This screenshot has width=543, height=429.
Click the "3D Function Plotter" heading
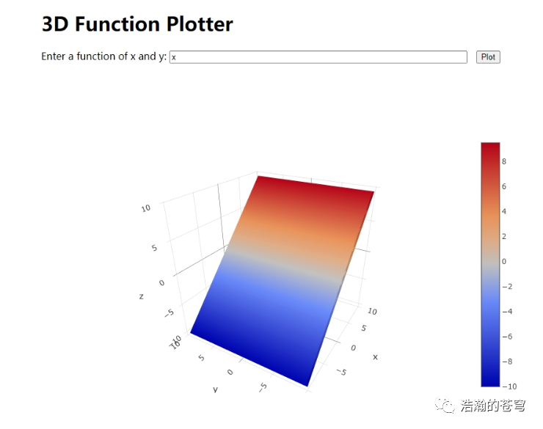(137, 24)
